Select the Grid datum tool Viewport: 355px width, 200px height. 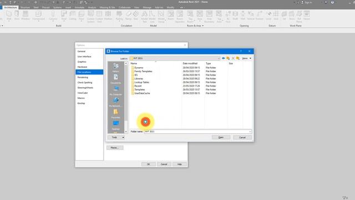coord(276,16)
